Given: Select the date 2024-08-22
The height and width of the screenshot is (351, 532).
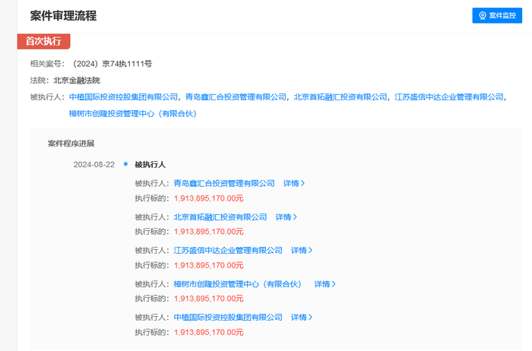Looking at the screenshot, I should click(94, 165).
